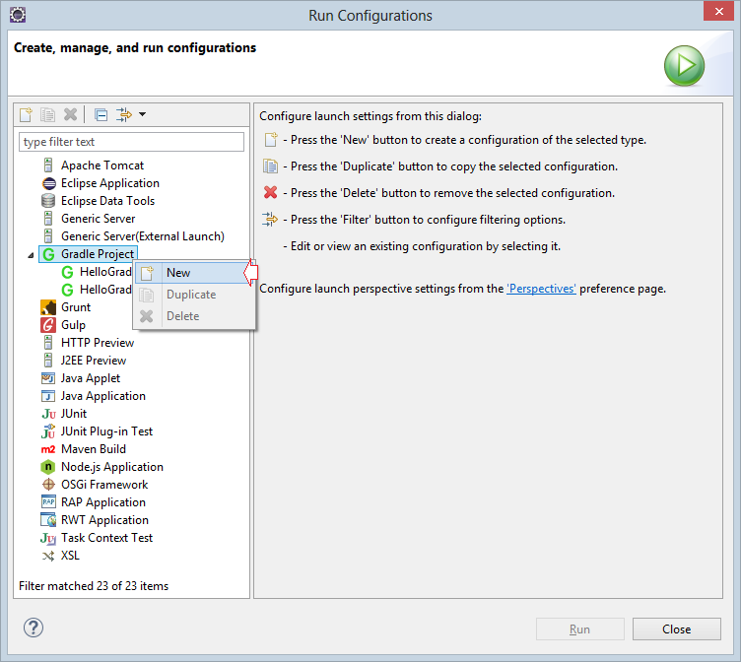Click the New launch configuration toolbar icon

point(26,115)
